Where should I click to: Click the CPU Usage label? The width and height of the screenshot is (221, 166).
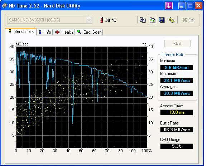click(170, 140)
